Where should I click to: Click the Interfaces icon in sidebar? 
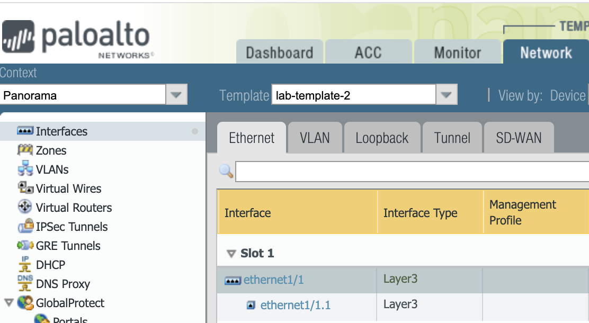tap(25, 131)
